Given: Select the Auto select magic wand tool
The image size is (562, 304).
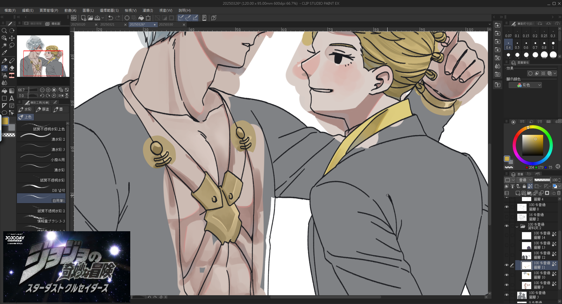Looking at the screenshot, I should [4, 45].
